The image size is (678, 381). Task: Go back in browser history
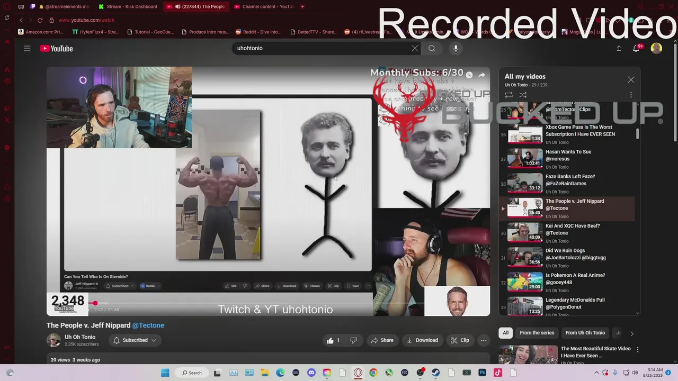coord(21,20)
